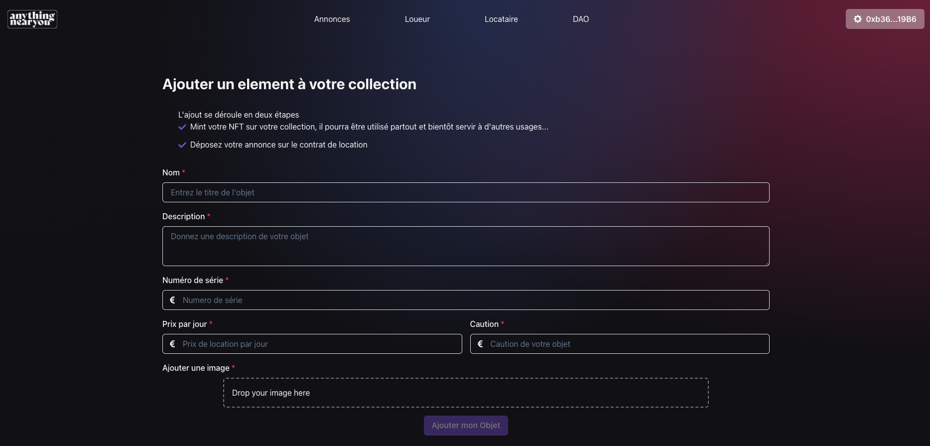The width and height of the screenshot is (930, 446).
Task: Open the Annonces menu item
Action: (x=332, y=19)
